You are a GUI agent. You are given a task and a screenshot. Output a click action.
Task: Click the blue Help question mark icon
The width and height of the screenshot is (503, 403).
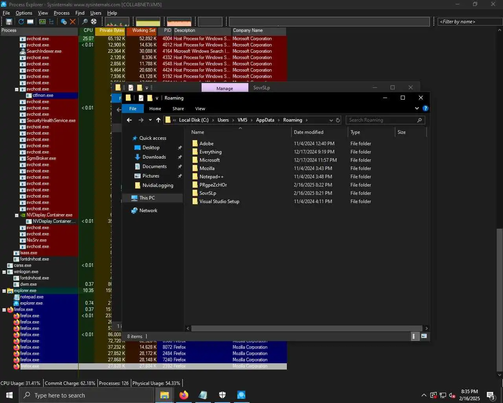click(x=425, y=108)
